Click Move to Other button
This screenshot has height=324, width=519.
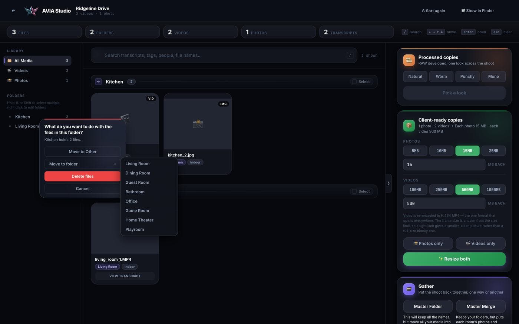pyautogui.click(x=83, y=151)
